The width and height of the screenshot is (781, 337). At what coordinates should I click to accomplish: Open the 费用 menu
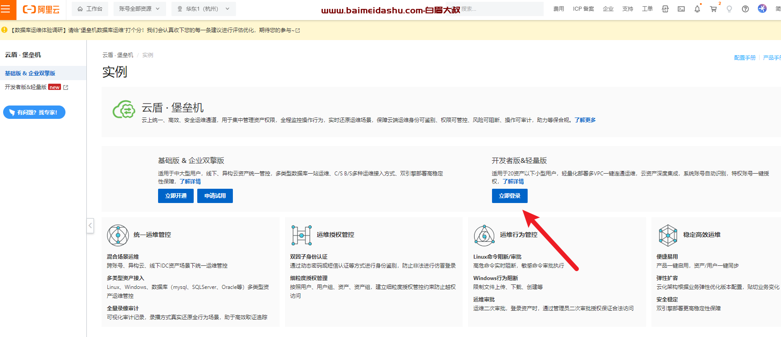pos(558,9)
